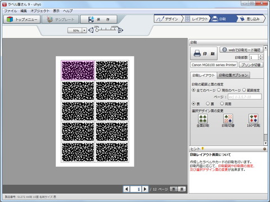Open the オブジェクト menu
270x202 pixels.
coord(40,11)
